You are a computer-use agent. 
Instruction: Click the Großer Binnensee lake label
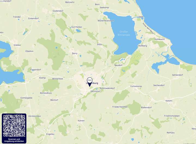(124, 33)
